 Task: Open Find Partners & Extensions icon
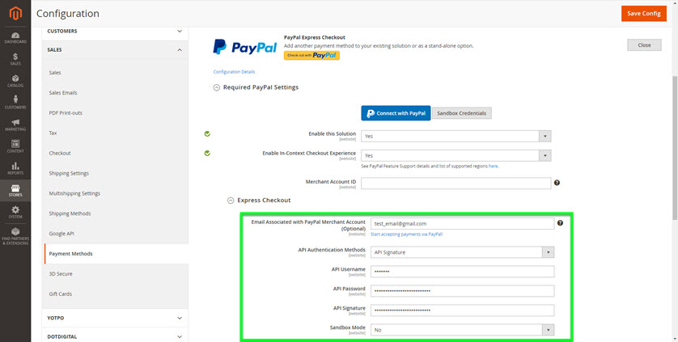tap(15, 237)
